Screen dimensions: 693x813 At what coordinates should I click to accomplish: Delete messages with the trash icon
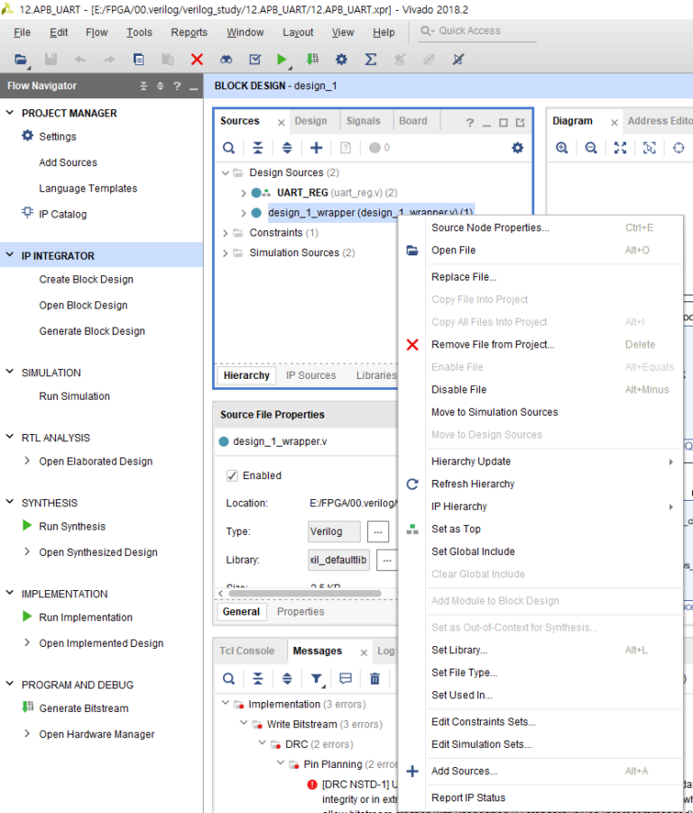tap(374, 679)
